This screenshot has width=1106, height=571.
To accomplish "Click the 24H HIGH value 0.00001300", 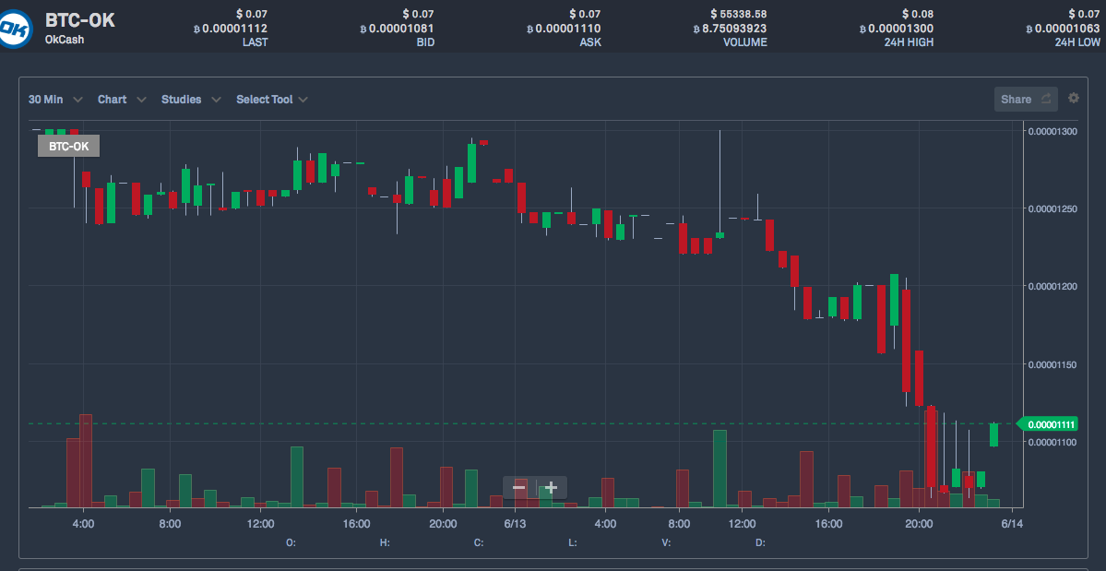I will pyautogui.click(x=896, y=29).
